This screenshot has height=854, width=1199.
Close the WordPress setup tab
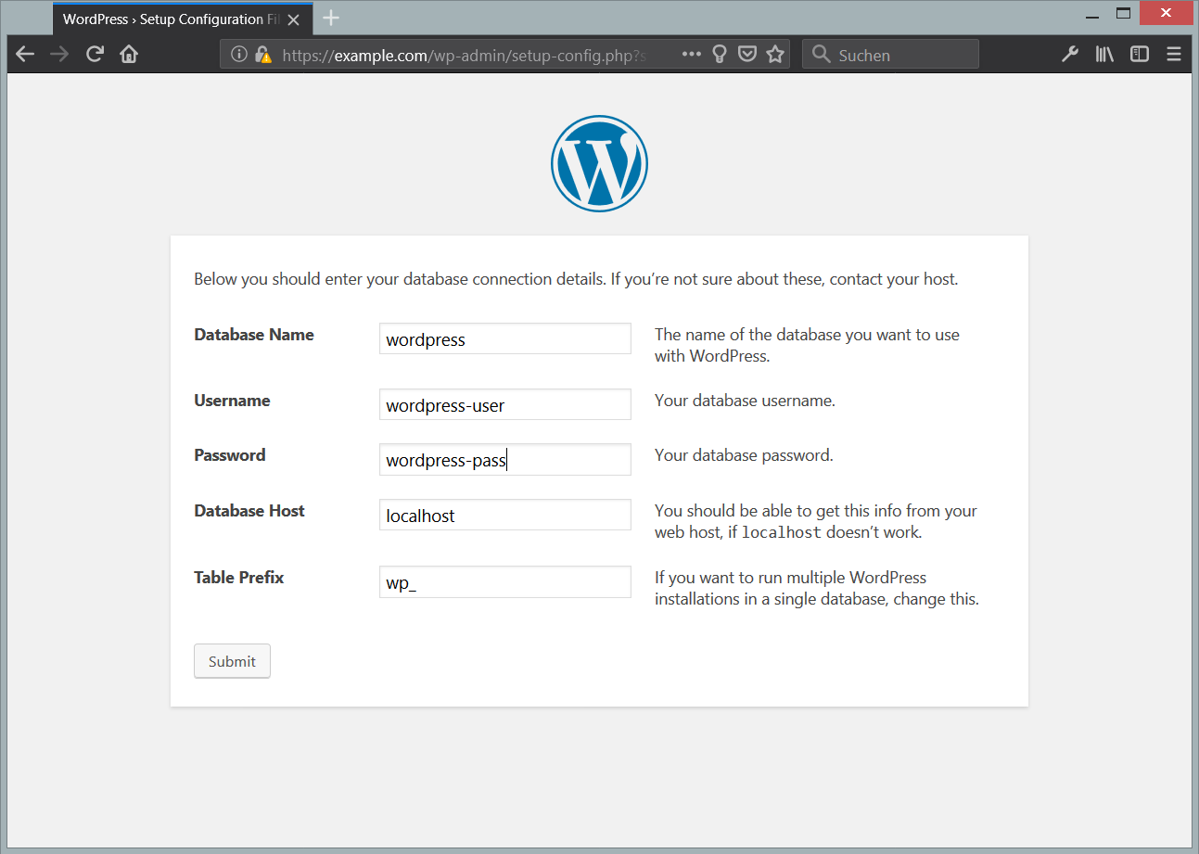coord(294,19)
